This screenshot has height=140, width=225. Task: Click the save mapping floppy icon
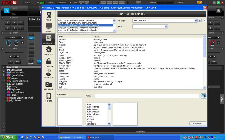coord(200,20)
